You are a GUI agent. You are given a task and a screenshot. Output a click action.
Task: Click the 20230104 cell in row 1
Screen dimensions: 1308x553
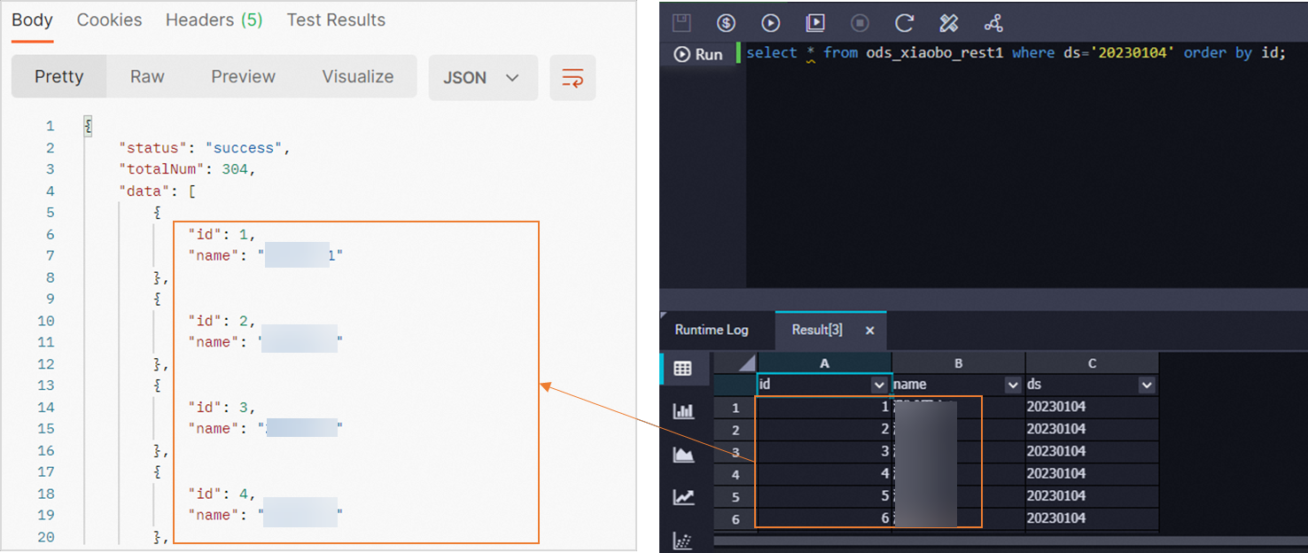(1092, 408)
